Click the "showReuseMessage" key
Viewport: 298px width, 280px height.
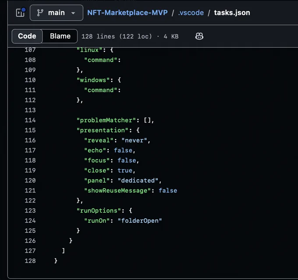(117, 190)
